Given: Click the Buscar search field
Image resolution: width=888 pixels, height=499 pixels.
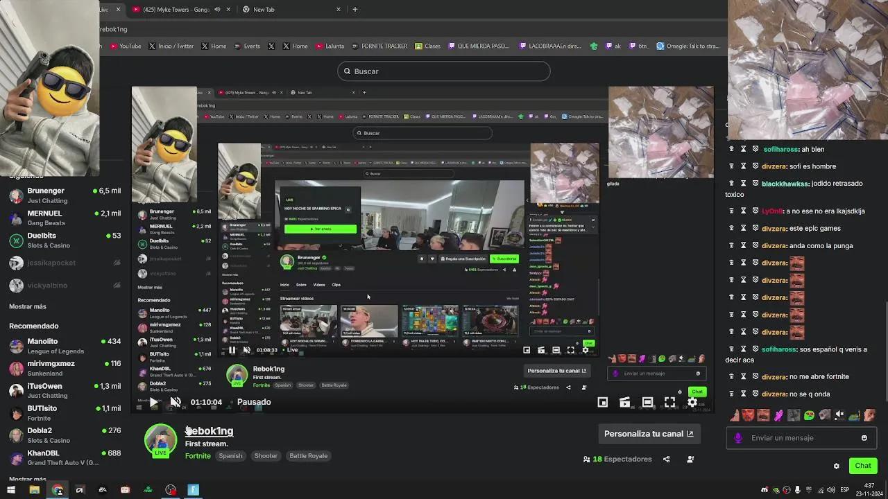Looking at the screenshot, I should 444,71.
